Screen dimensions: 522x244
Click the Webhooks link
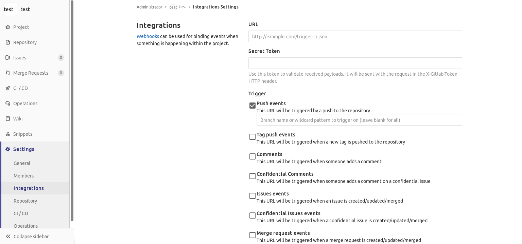148,36
